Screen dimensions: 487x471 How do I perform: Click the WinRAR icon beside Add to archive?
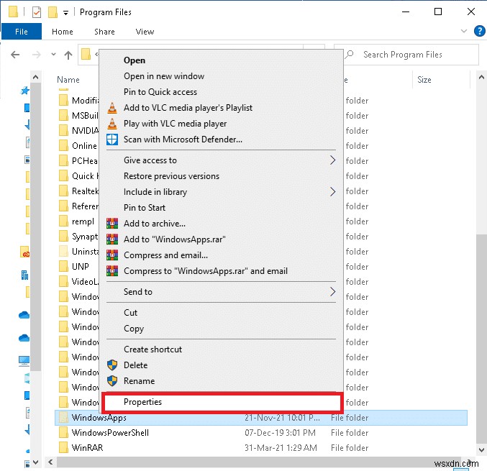click(x=112, y=224)
